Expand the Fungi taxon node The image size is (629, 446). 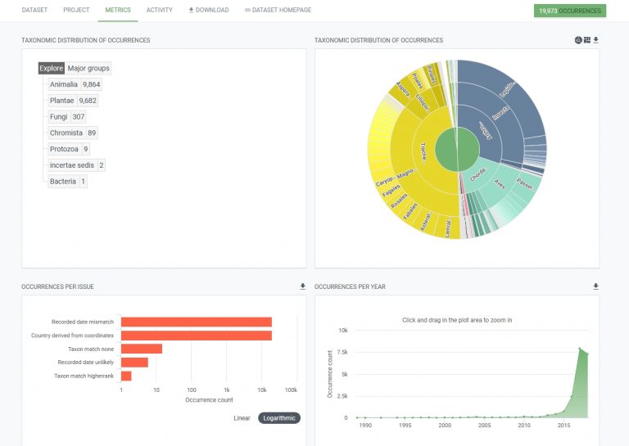[x=59, y=117]
